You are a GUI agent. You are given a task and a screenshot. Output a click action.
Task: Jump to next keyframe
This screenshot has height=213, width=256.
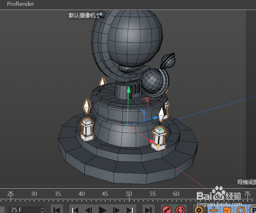[x=130, y=209]
